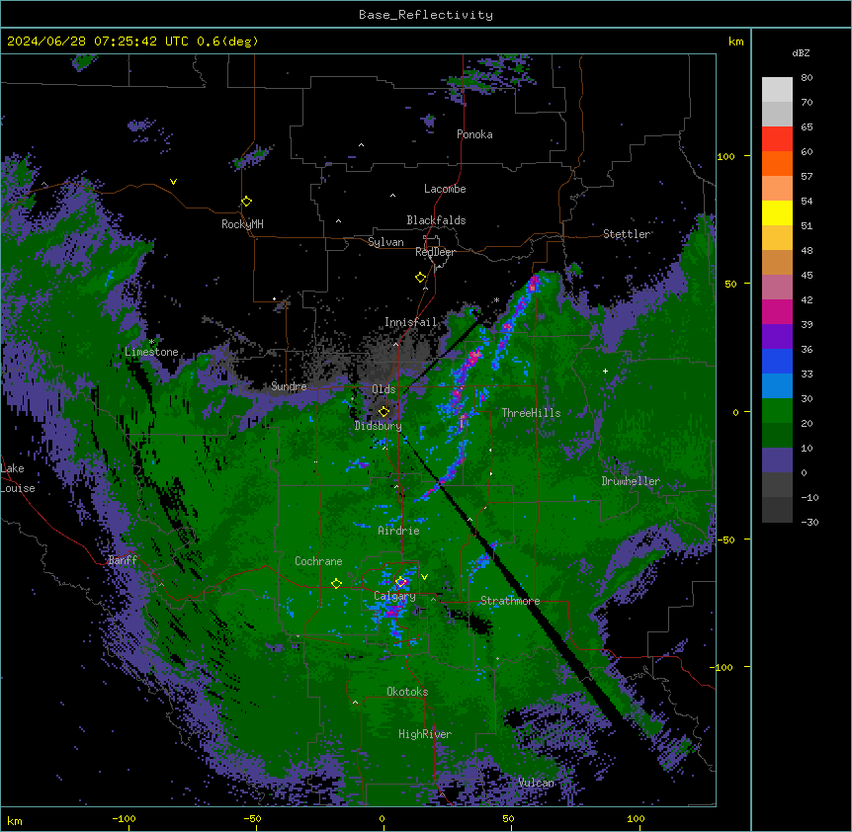Click the yellow diamond marker above RockyMH
The height and width of the screenshot is (832, 852).
pyautogui.click(x=246, y=202)
